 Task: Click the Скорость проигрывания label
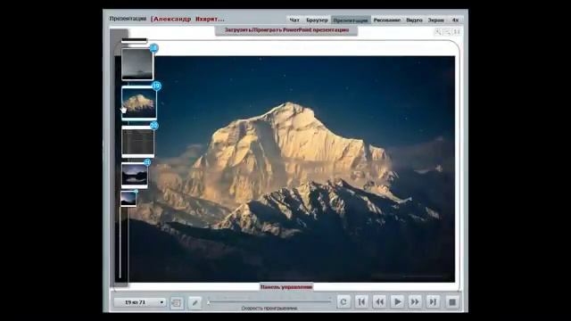(269, 309)
